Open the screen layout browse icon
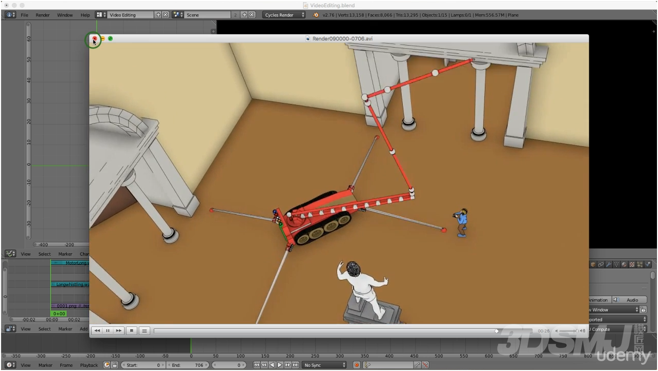 tap(101, 15)
